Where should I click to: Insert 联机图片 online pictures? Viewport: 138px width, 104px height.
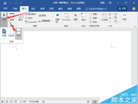pos(31,14)
